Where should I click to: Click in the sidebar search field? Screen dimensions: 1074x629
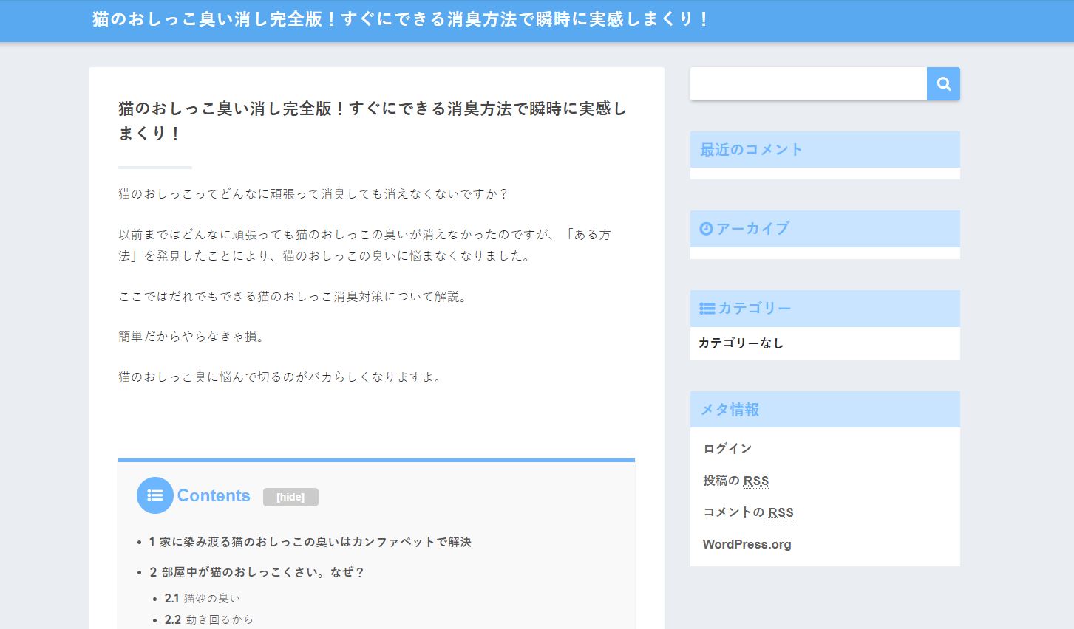[808, 84]
